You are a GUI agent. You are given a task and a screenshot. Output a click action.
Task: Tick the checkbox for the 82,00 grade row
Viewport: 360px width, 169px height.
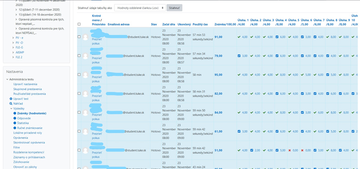pos(79,94)
